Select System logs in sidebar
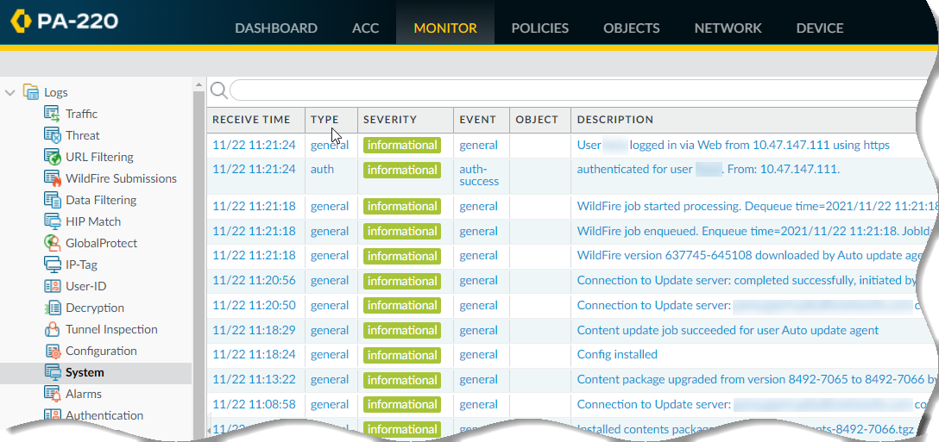Image resolution: width=939 pixels, height=442 pixels. [x=85, y=372]
